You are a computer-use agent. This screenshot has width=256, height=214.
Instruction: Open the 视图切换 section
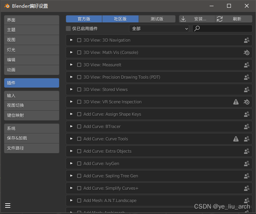click(32, 105)
